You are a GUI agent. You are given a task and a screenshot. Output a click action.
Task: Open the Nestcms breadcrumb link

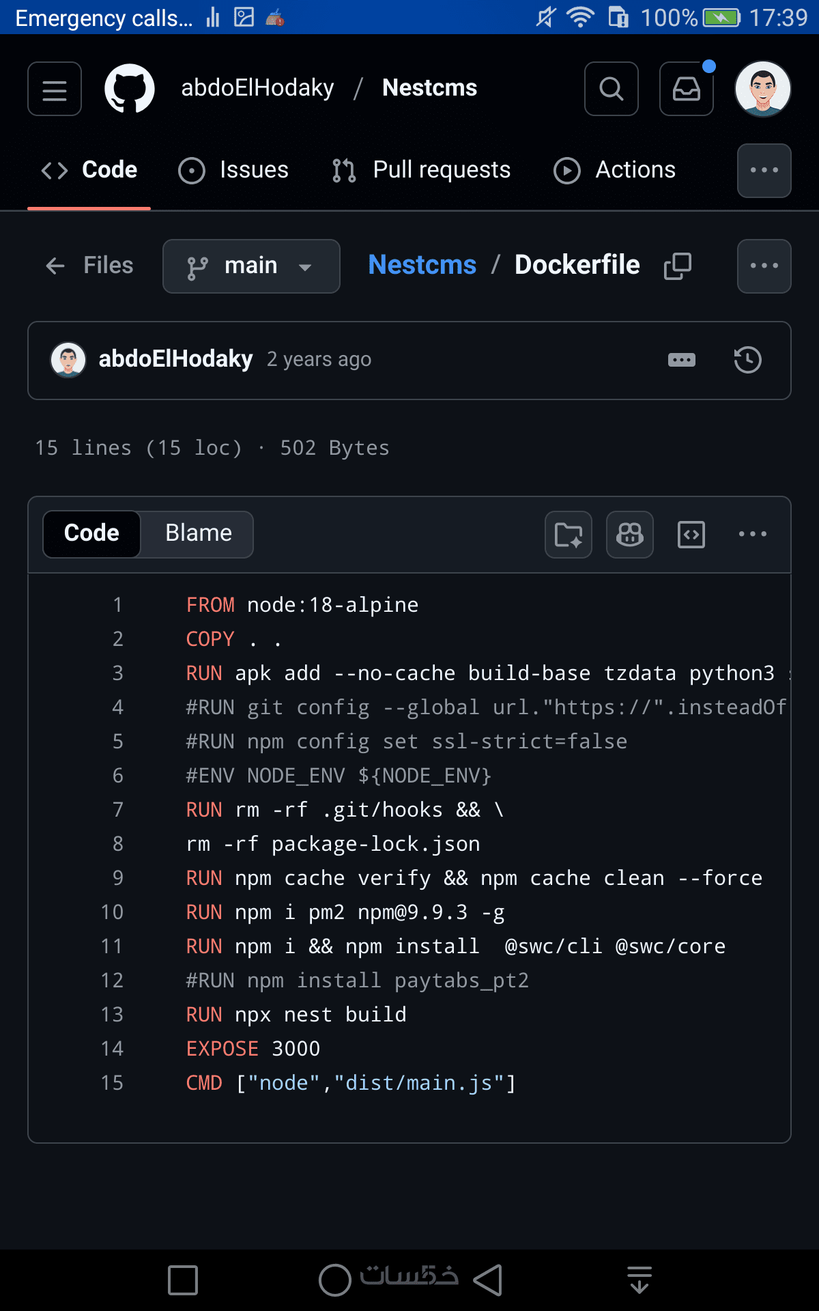point(422,265)
